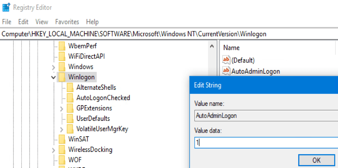
Task: Select the WbemPerf folder icon
Action: click(62, 46)
